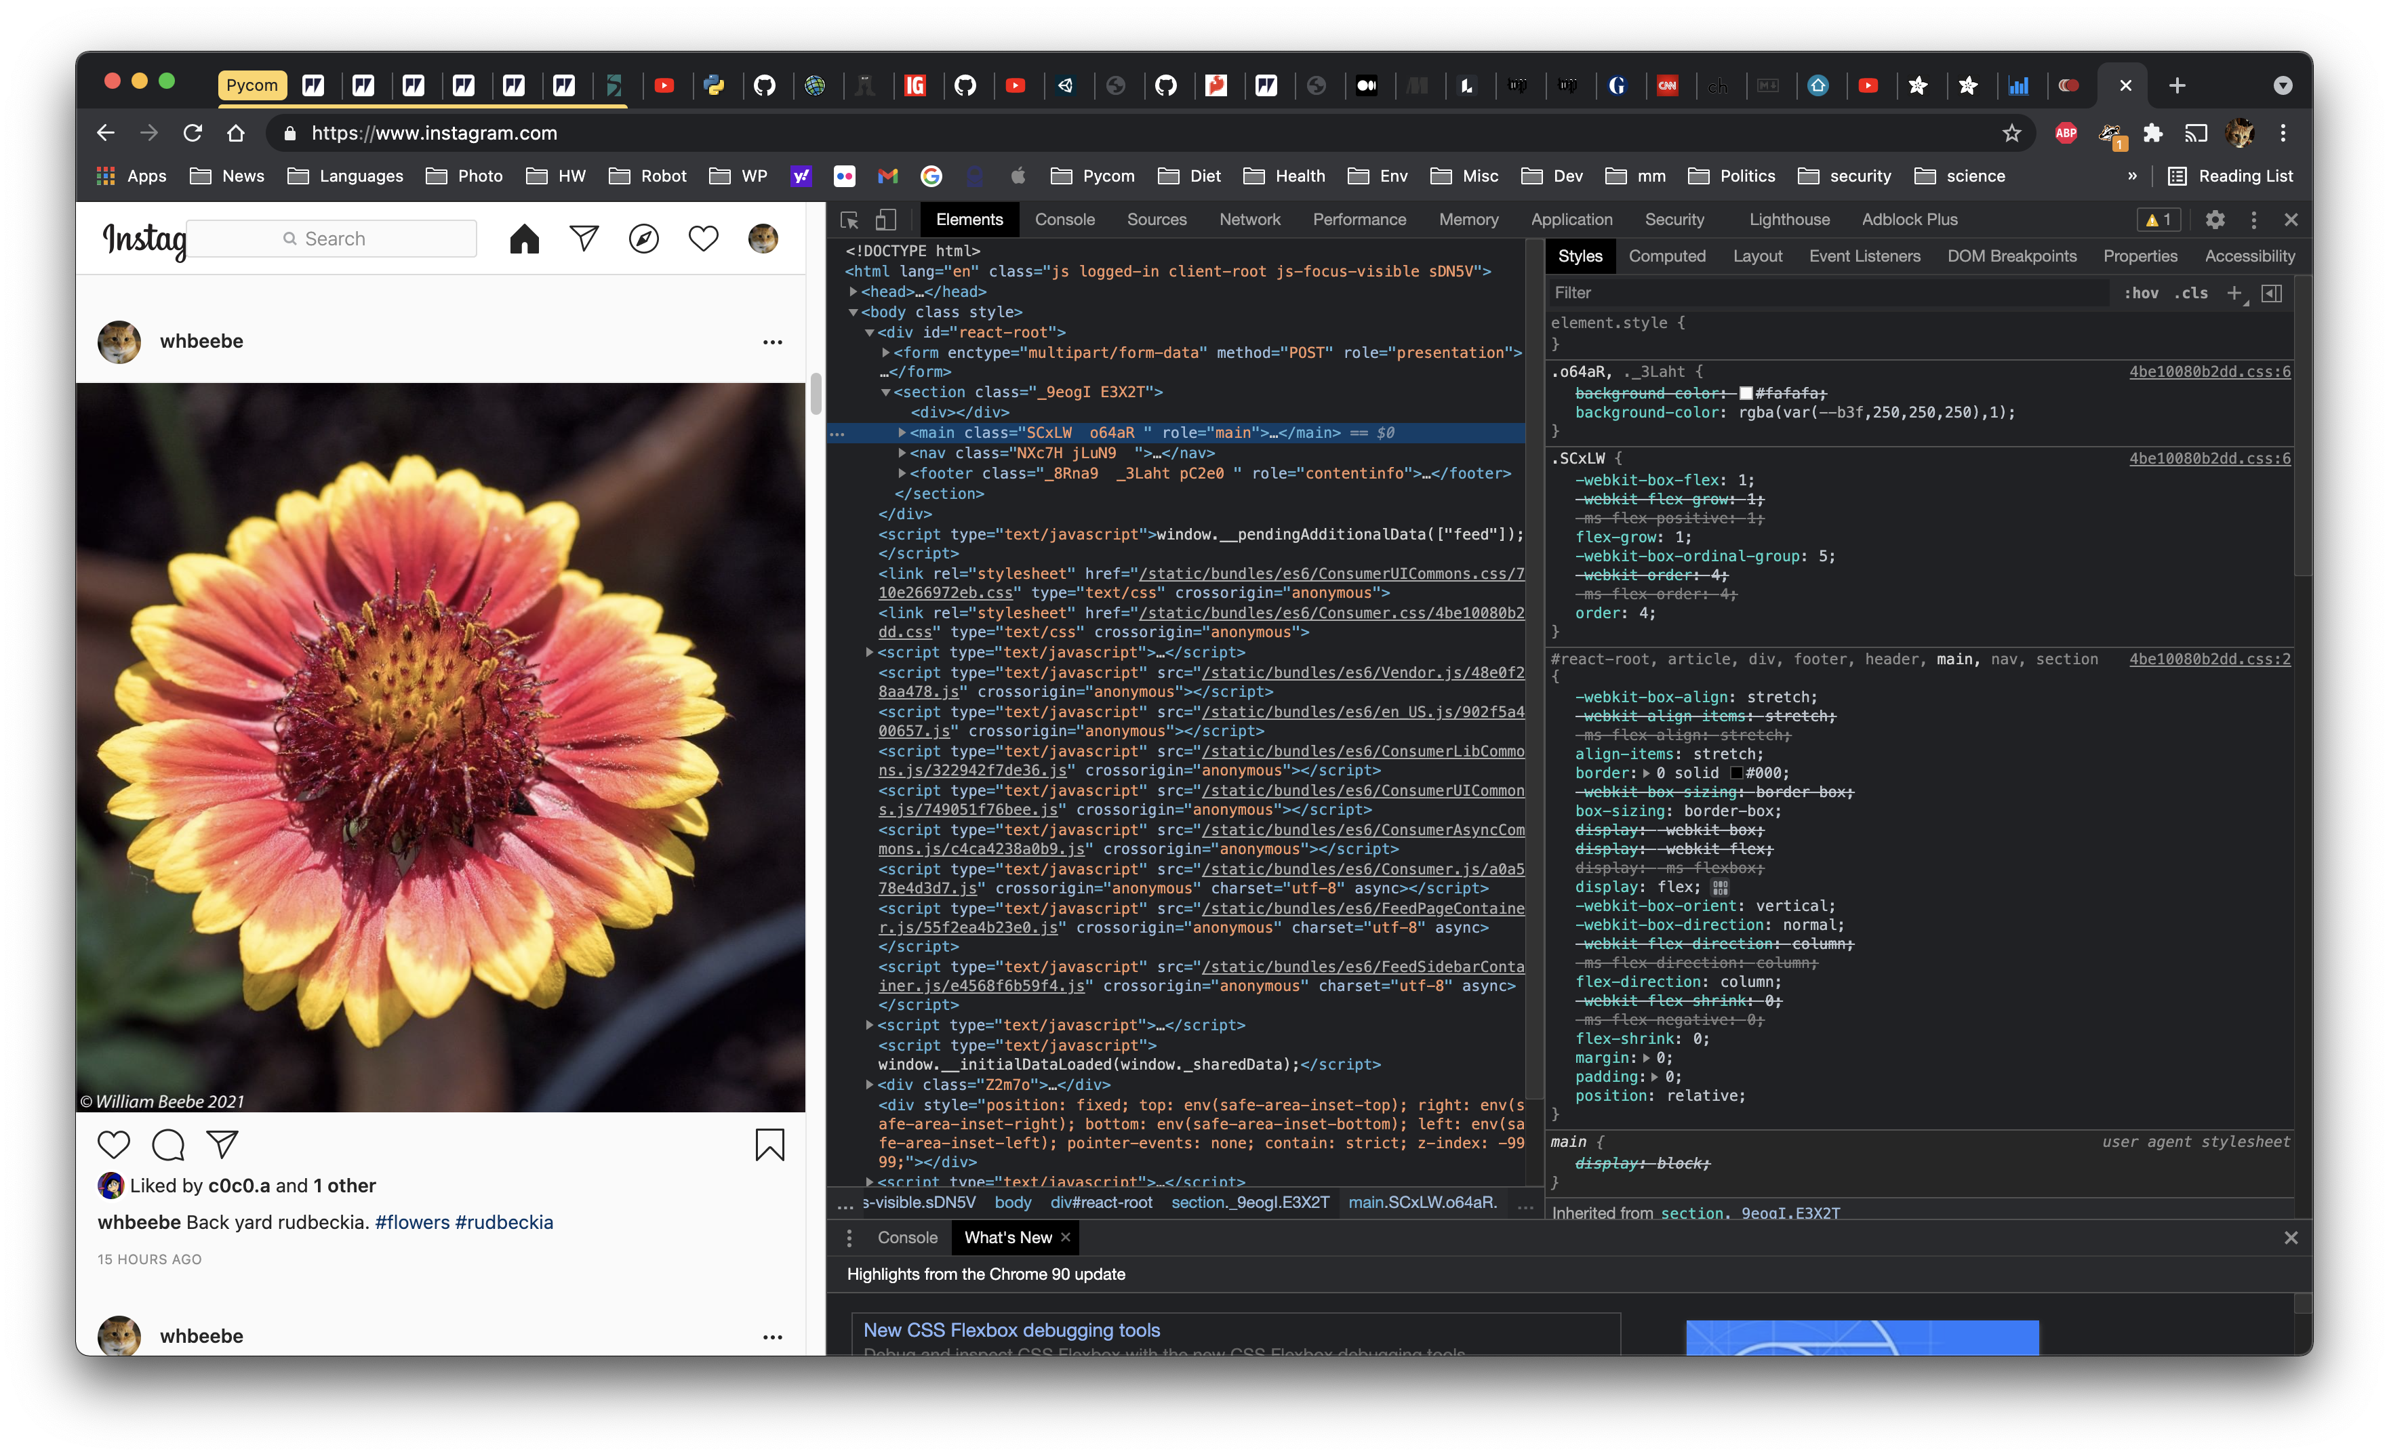Open Instagram direct messages paper-plane icon in header
Image resolution: width=2389 pixels, height=1456 pixels.
(584, 239)
